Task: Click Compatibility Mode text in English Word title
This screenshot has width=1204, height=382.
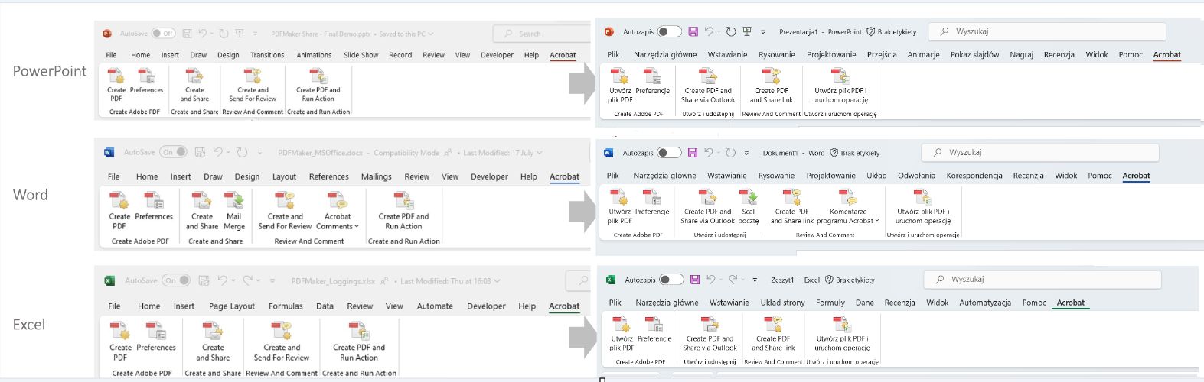Action: 406,153
